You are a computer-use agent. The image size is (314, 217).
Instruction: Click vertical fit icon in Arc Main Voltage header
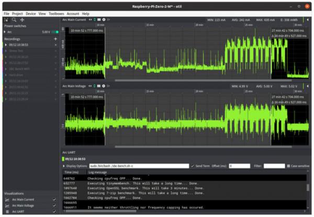pyautogui.click(x=95, y=86)
